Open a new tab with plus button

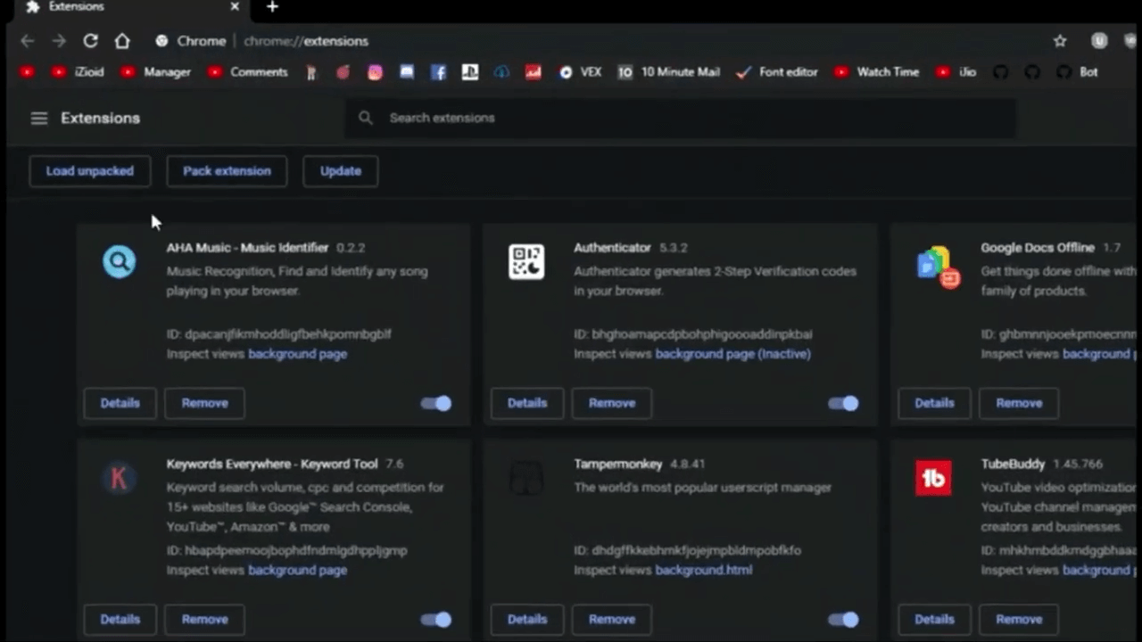272,7
